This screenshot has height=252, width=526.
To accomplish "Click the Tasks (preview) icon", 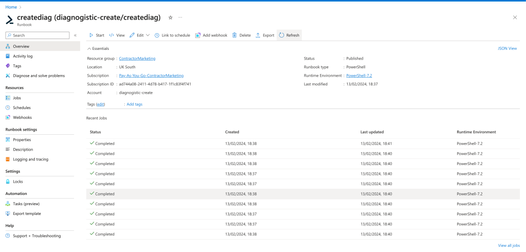I will [x=8, y=204].
